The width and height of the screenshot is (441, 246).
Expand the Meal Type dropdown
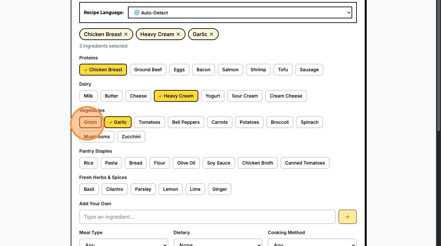pyautogui.click(x=124, y=243)
